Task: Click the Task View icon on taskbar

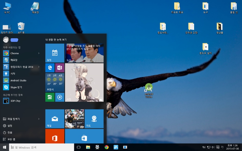Action: 79,147
